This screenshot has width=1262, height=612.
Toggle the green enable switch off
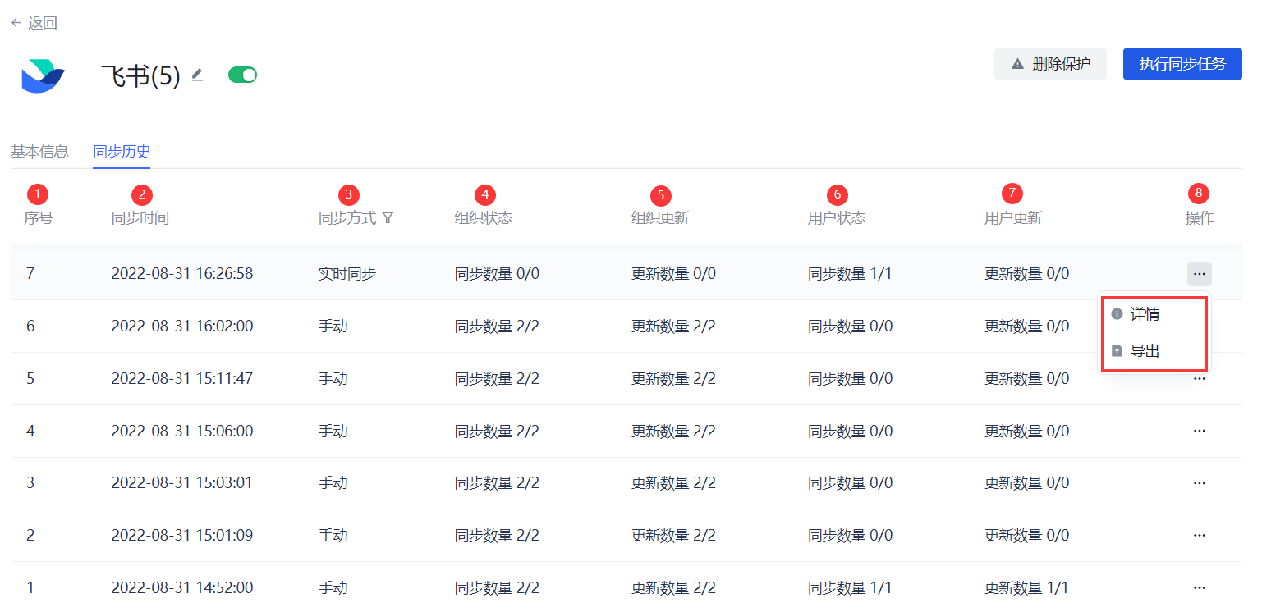(242, 75)
